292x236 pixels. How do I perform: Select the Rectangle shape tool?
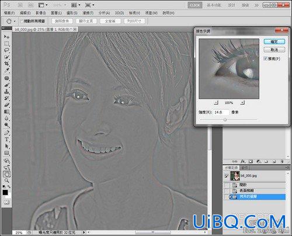(x=6, y=153)
